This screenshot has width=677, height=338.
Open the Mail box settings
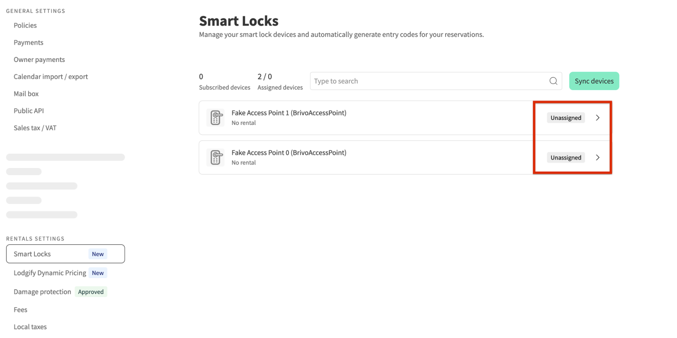click(x=26, y=94)
